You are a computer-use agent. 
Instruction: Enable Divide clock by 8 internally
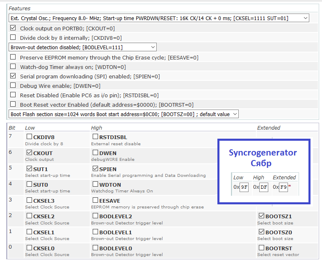pos(13,37)
